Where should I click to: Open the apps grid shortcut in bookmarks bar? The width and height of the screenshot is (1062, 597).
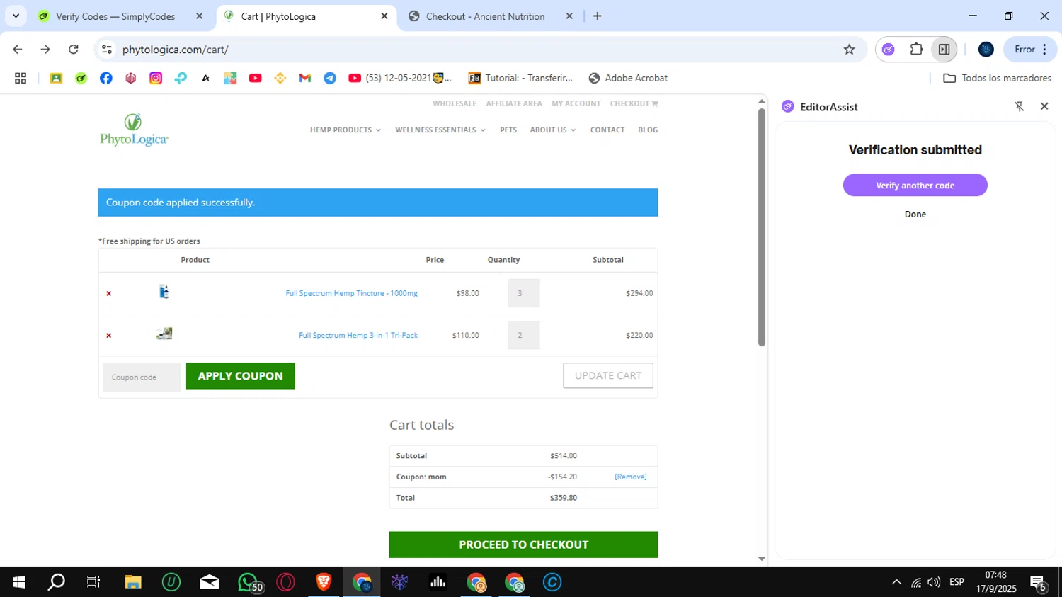tap(21, 79)
